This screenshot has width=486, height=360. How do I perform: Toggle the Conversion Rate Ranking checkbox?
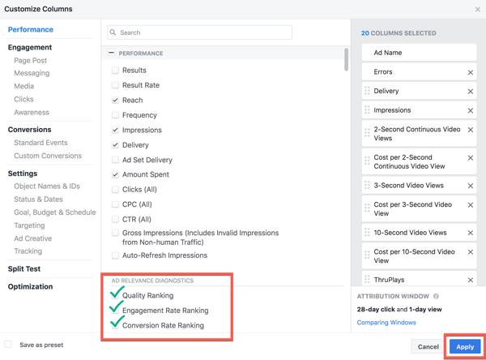coord(115,324)
